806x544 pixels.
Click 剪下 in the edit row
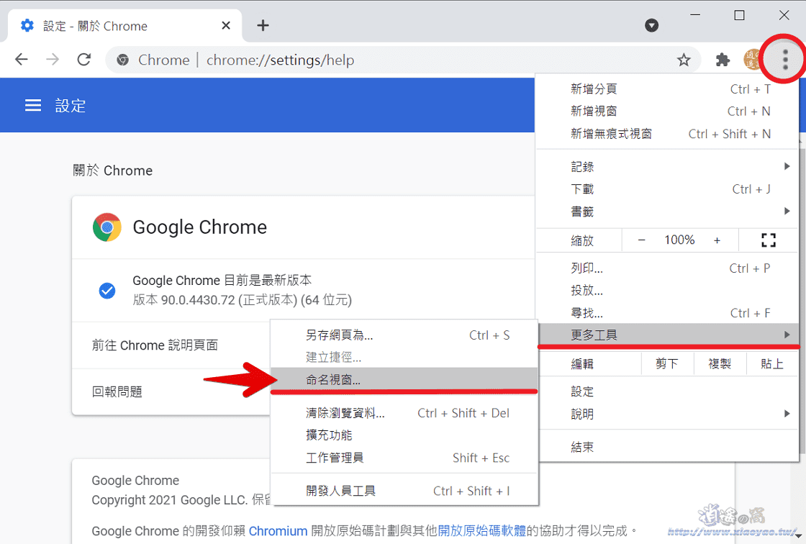[x=666, y=364]
